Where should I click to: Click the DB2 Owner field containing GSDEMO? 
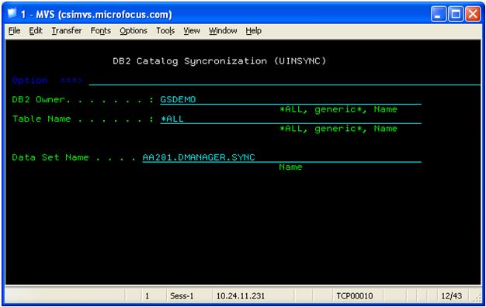pyautogui.click(x=290, y=100)
